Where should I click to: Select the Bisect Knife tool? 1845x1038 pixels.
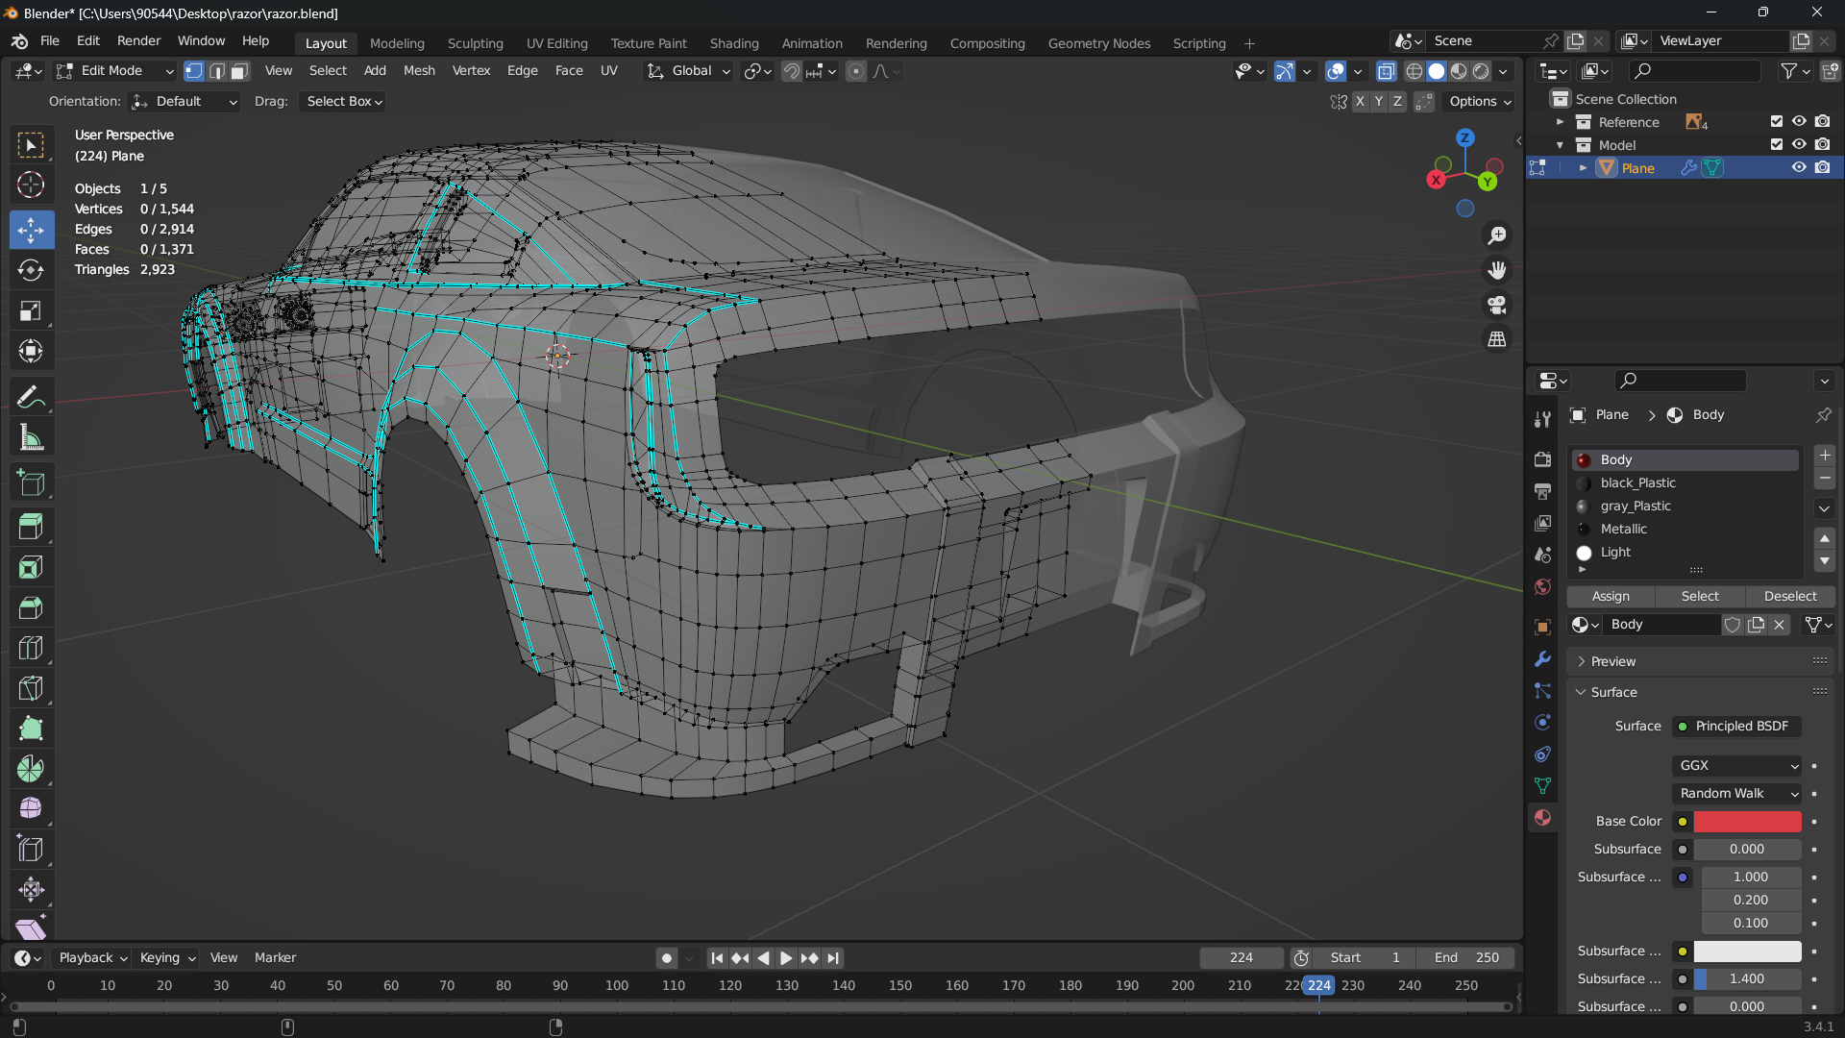click(x=31, y=688)
